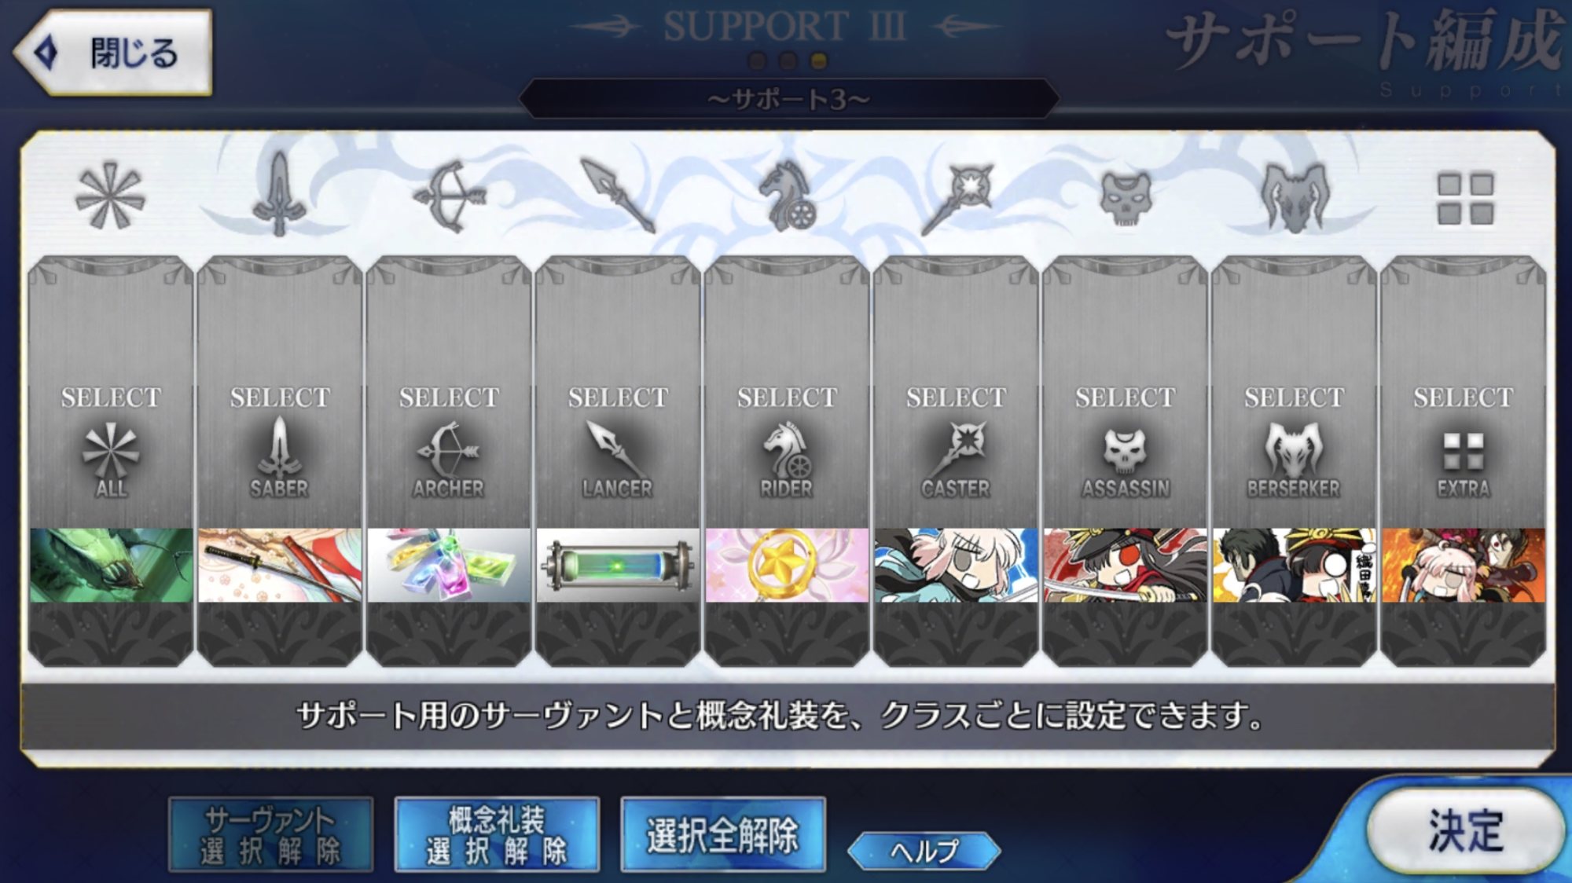1572x883 pixels.
Task: Open the ヘルプ help button
Action: point(924,851)
